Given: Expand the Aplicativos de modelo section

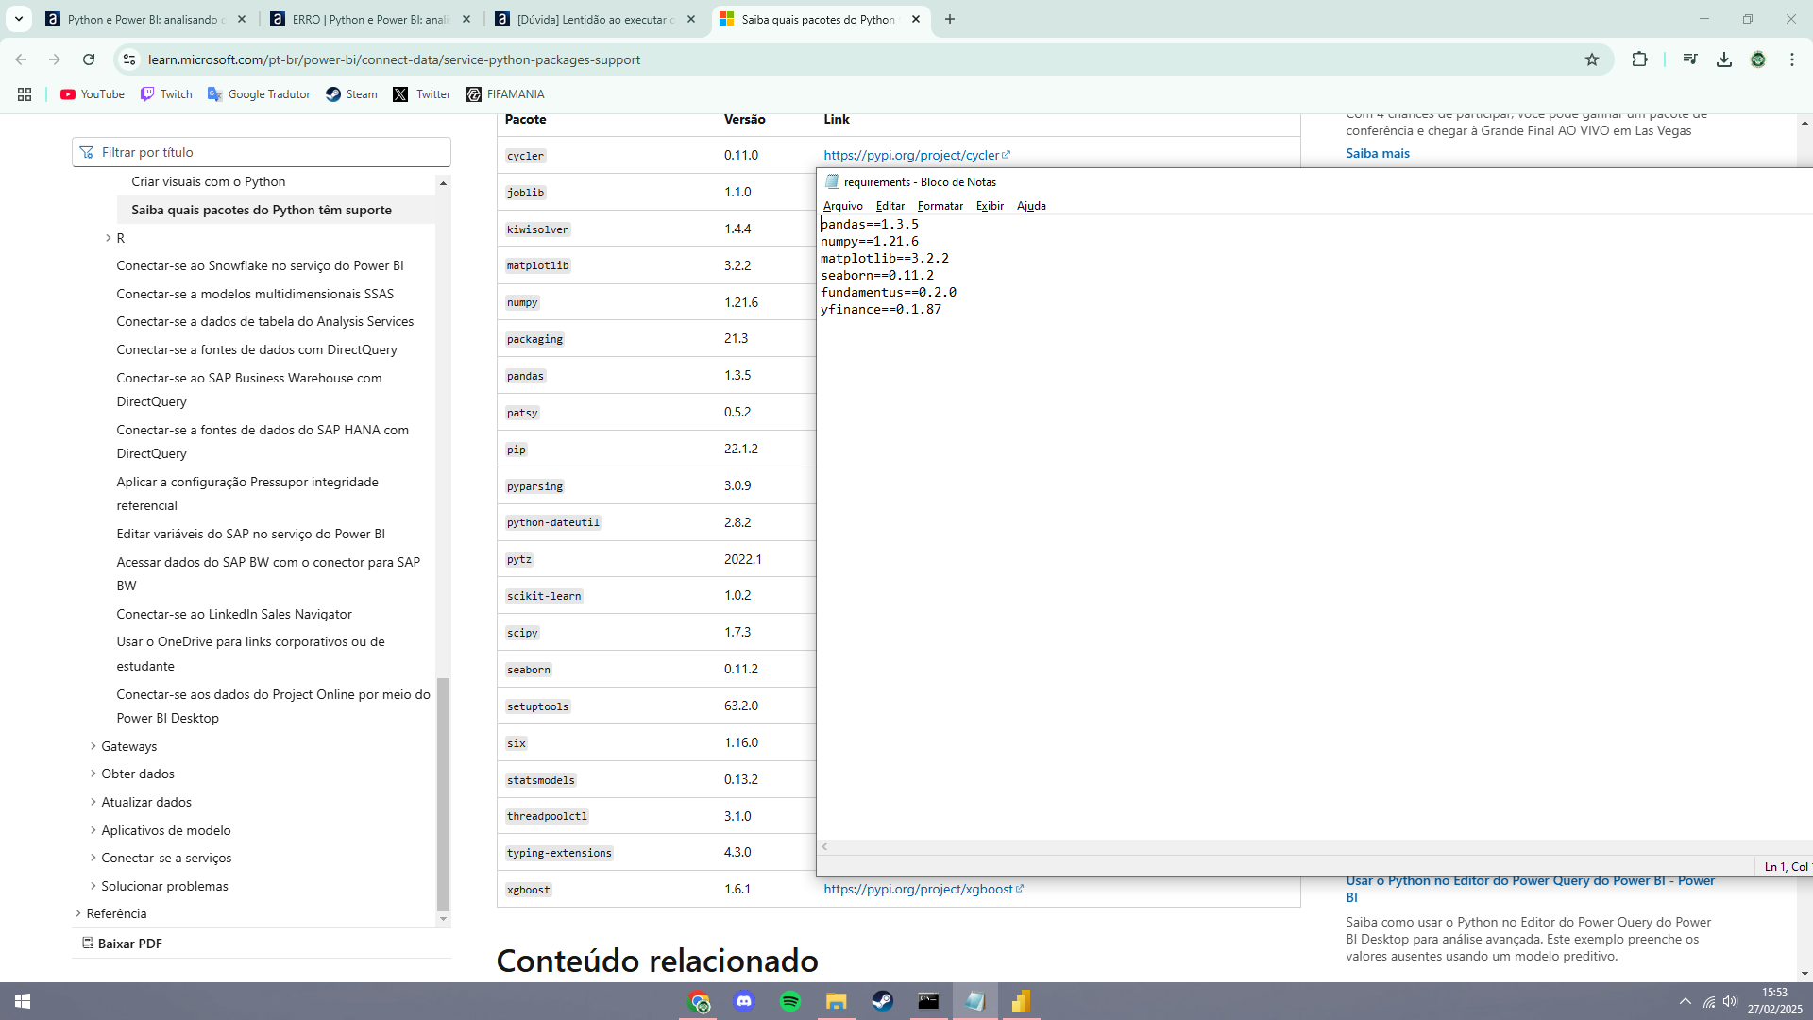Looking at the screenshot, I should 93,830.
